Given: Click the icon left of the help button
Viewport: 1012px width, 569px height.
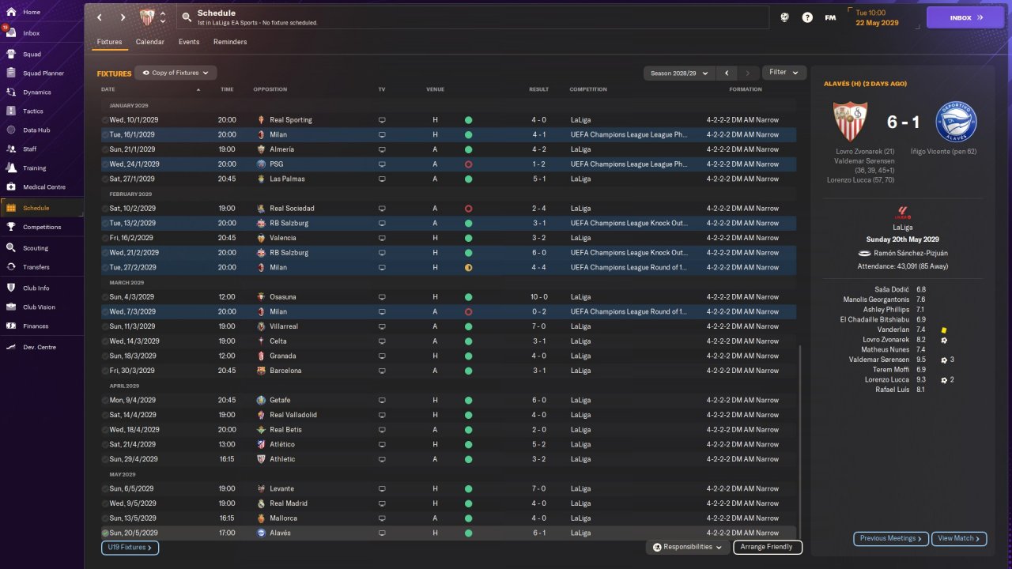Looking at the screenshot, I should pos(784,17).
